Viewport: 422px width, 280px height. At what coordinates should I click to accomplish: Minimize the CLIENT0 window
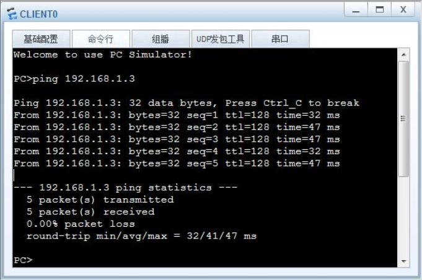(356, 10)
